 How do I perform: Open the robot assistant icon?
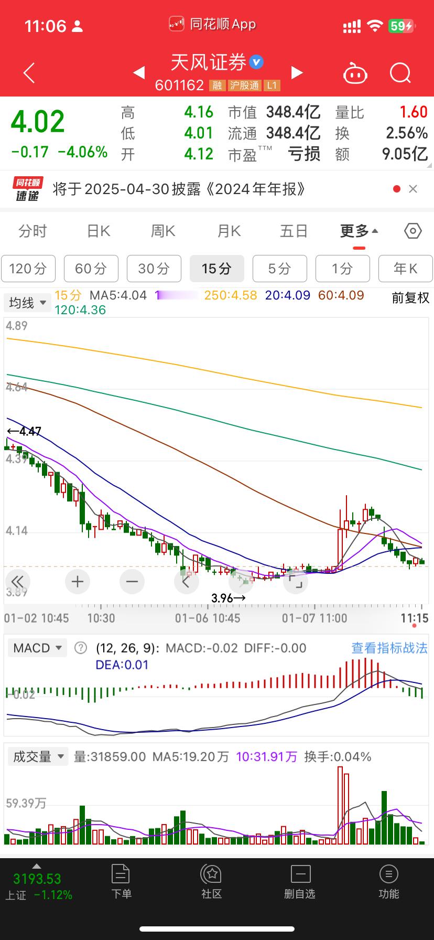pyautogui.click(x=355, y=73)
